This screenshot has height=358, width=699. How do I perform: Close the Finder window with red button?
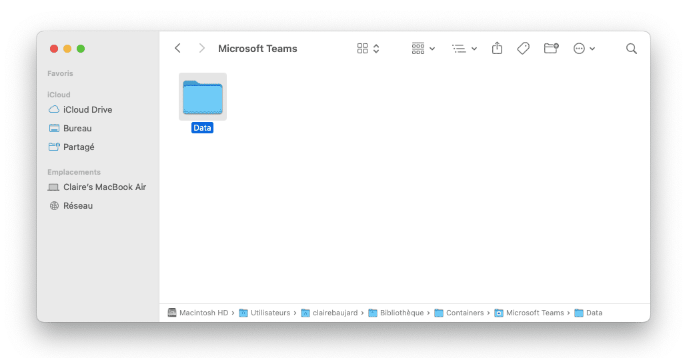(x=54, y=49)
